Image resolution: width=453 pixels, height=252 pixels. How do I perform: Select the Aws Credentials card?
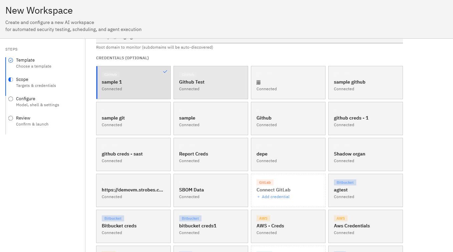click(366, 226)
